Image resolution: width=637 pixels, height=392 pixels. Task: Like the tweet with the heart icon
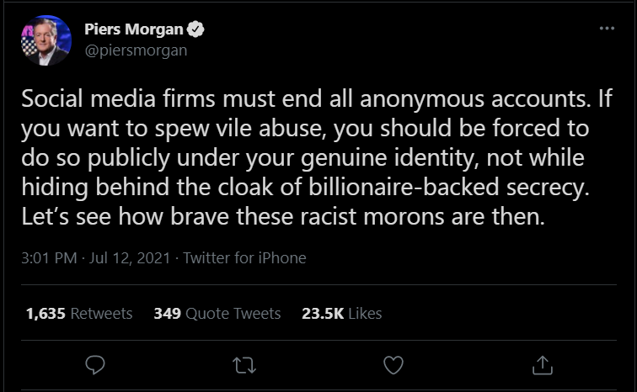pos(393,365)
